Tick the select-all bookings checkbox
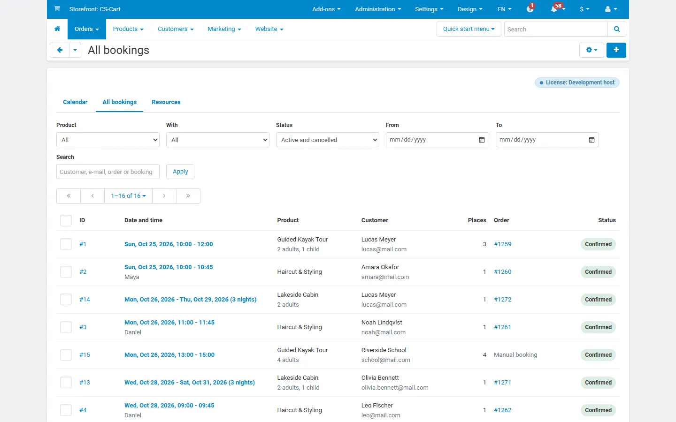 [66, 220]
